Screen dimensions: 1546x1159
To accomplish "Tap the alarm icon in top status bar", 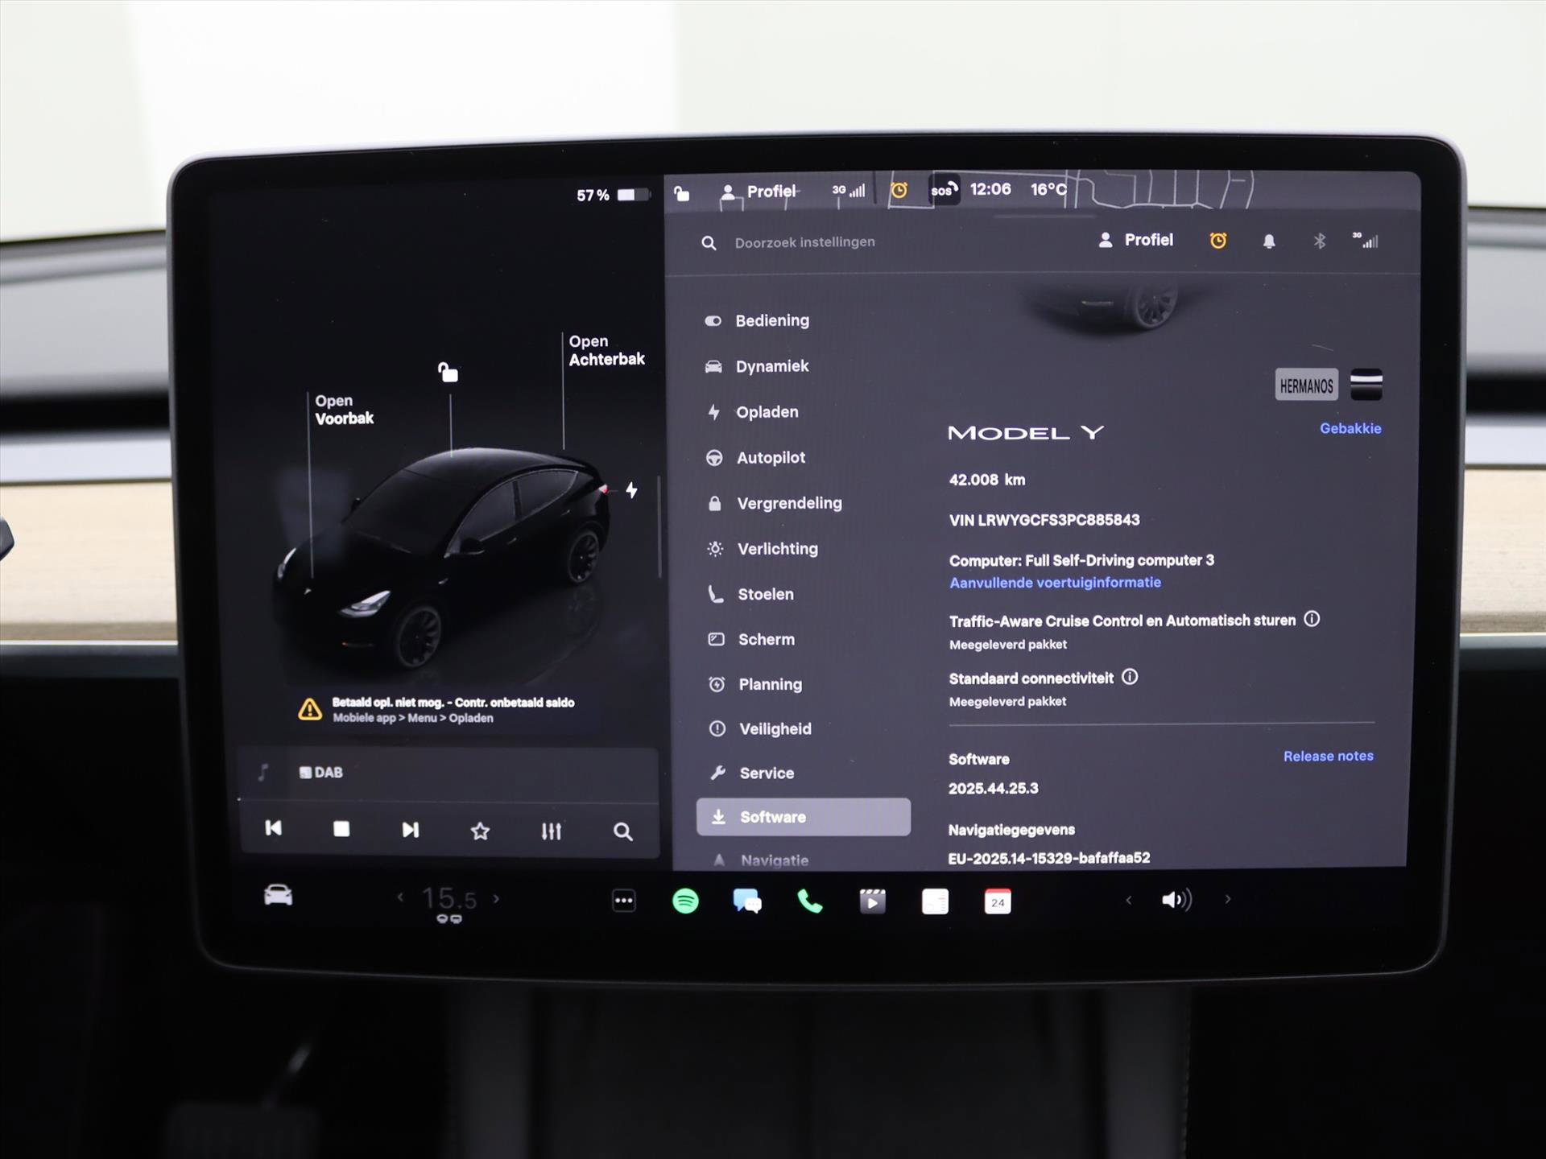I will point(899,190).
